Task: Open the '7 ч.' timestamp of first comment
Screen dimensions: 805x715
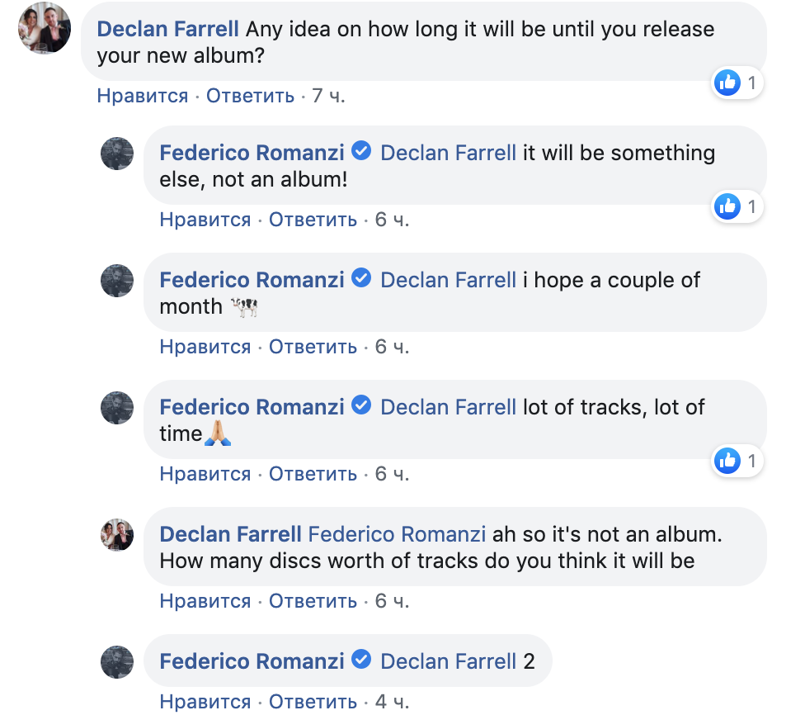Action: click(x=328, y=96)
